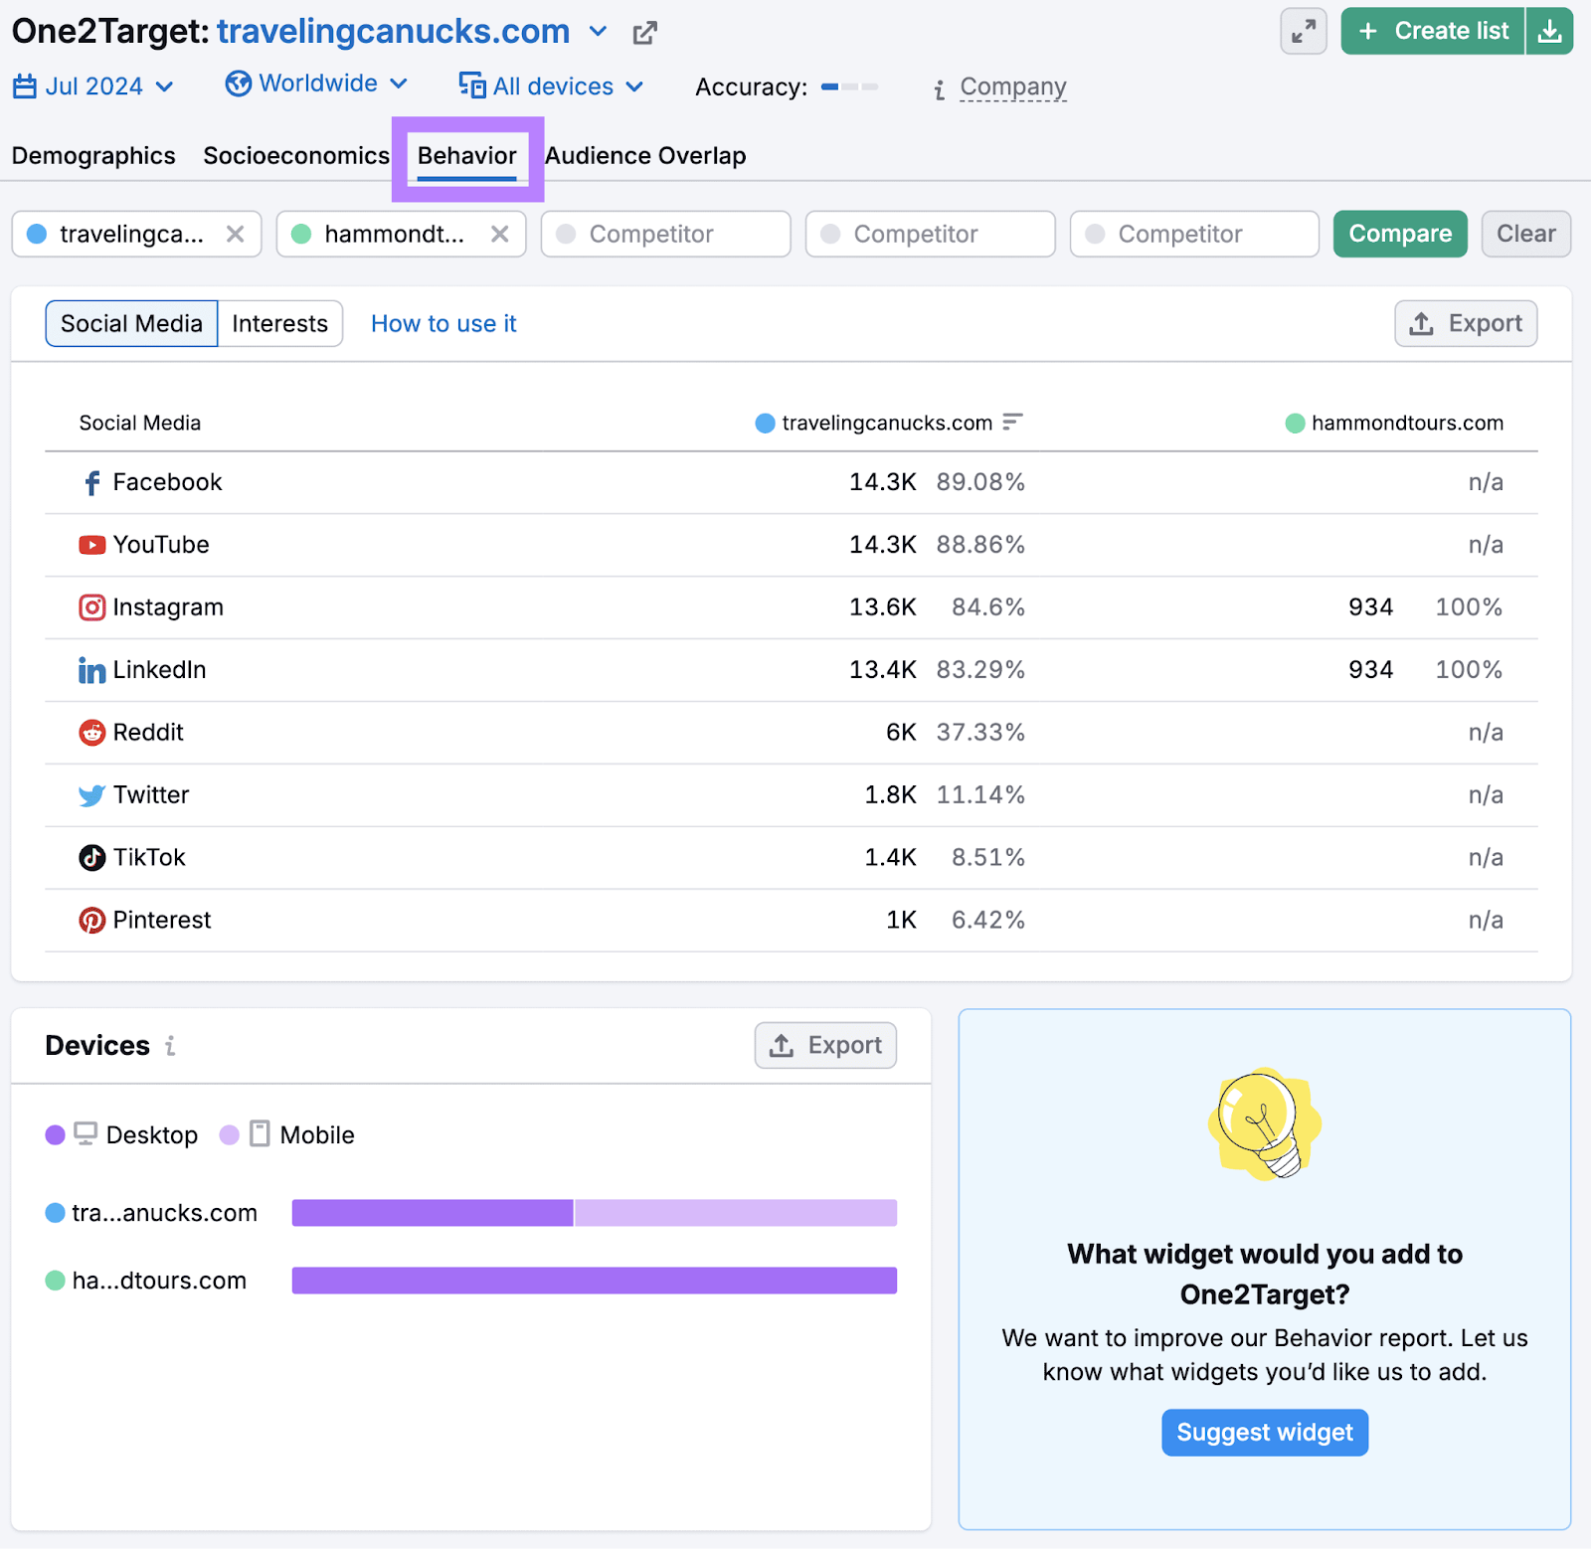This screenshot has height=1549, width=1591.
Task: Click the travelingcanucks.com title link
Action: coord(394,32)
